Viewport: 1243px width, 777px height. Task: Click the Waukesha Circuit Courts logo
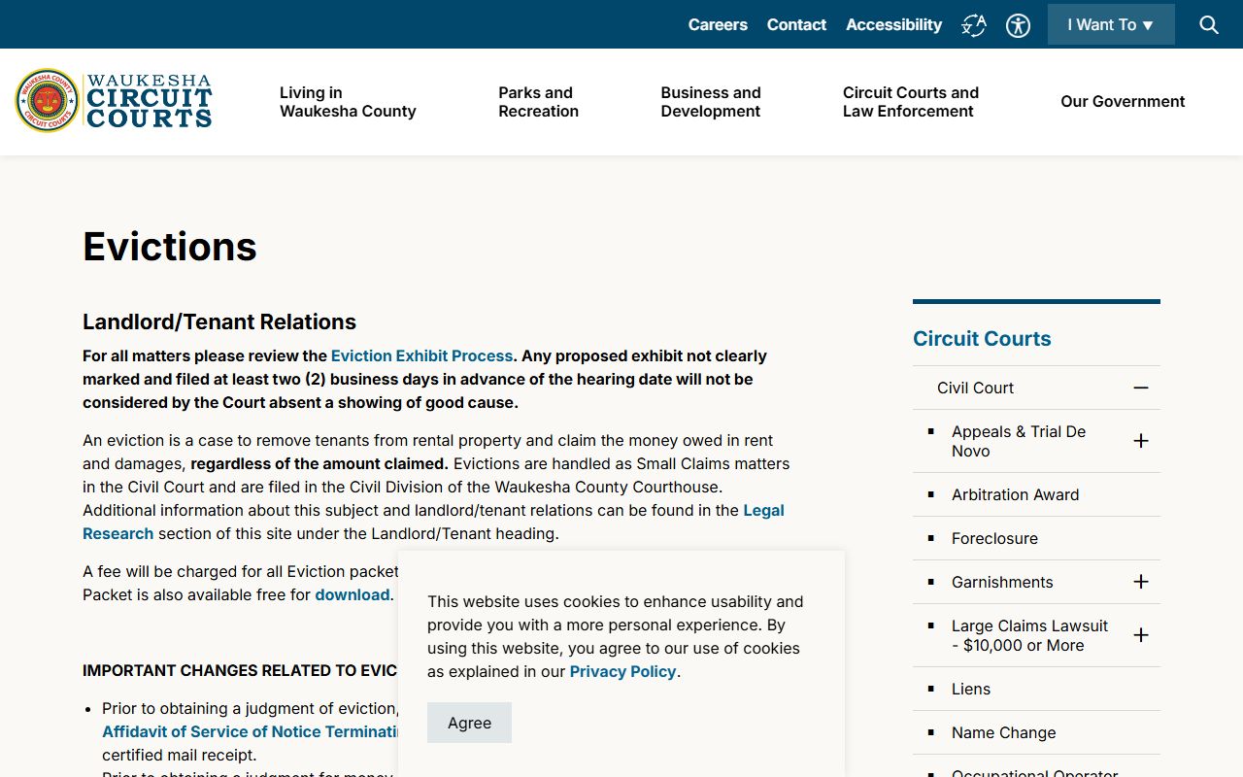tap(114, 101)
